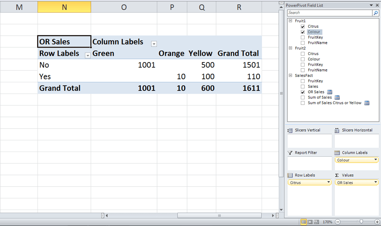
Task: Select column R header
Action: [239, 7]
